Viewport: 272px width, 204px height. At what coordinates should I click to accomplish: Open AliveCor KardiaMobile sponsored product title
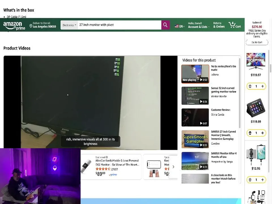coord(117,163)
